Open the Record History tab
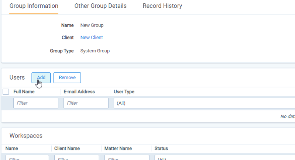The height and width of the screenshot is (160, 295). 162,6
